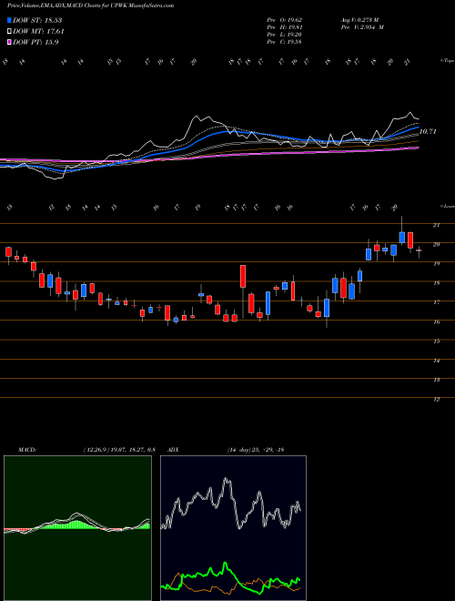Select the 'DOW ST: 18.53' legend text

click(x=37, y=20)
